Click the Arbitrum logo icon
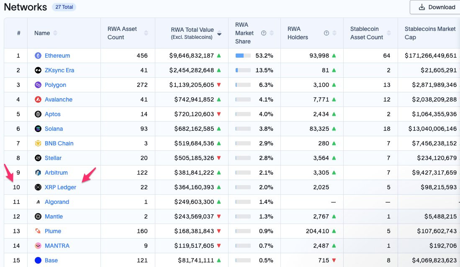The image size is (460, 267). (x=38, y=173)
